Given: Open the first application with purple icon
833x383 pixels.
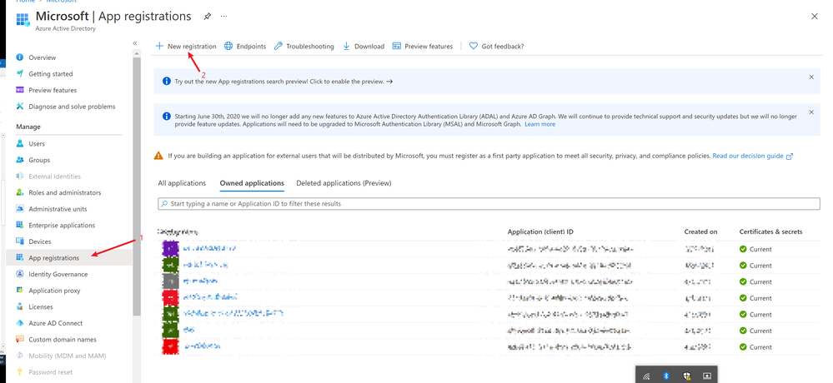Looking at the screenshot, I should coord(209,249).
